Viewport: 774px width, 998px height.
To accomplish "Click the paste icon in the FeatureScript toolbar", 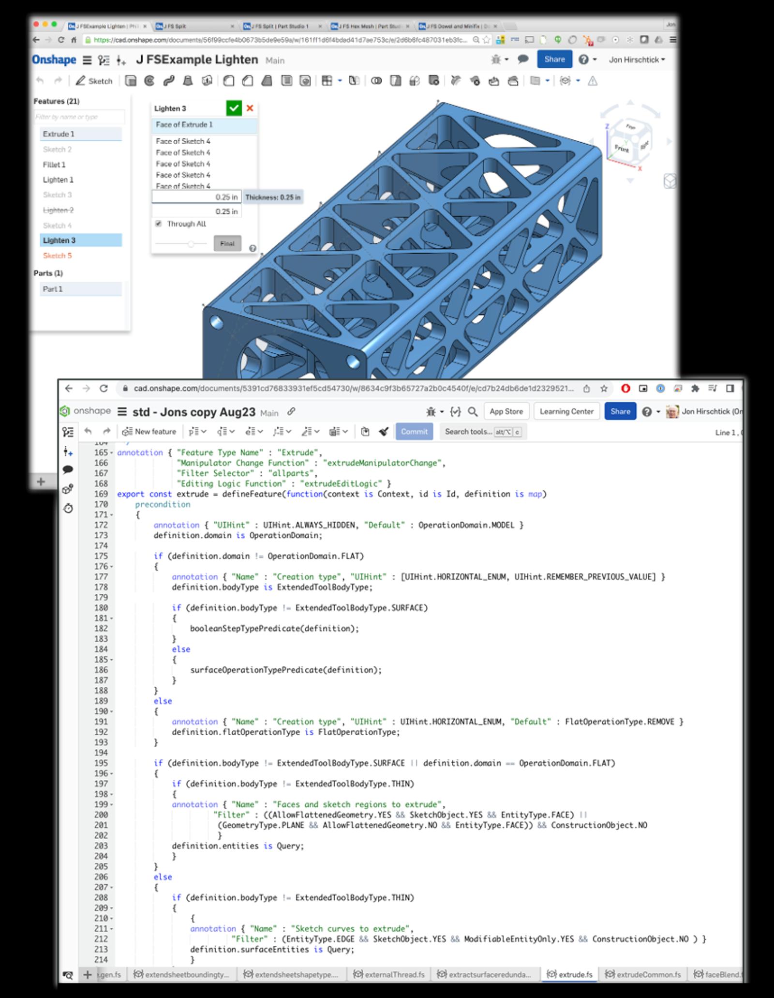I will (366, 432).
